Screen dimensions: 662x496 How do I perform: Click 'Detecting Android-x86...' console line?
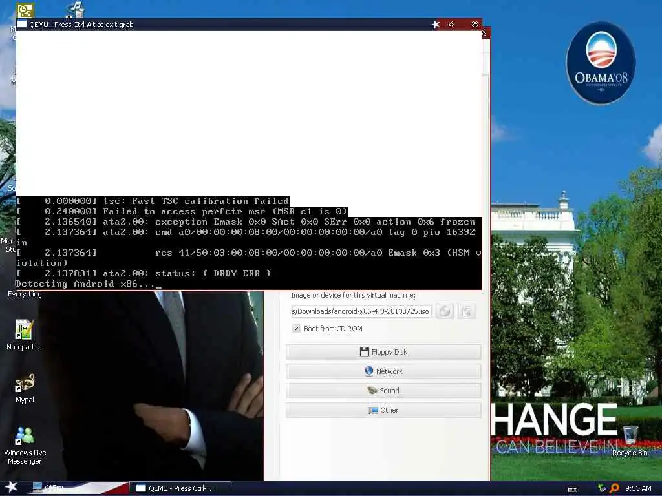click(x=89, y=284)
